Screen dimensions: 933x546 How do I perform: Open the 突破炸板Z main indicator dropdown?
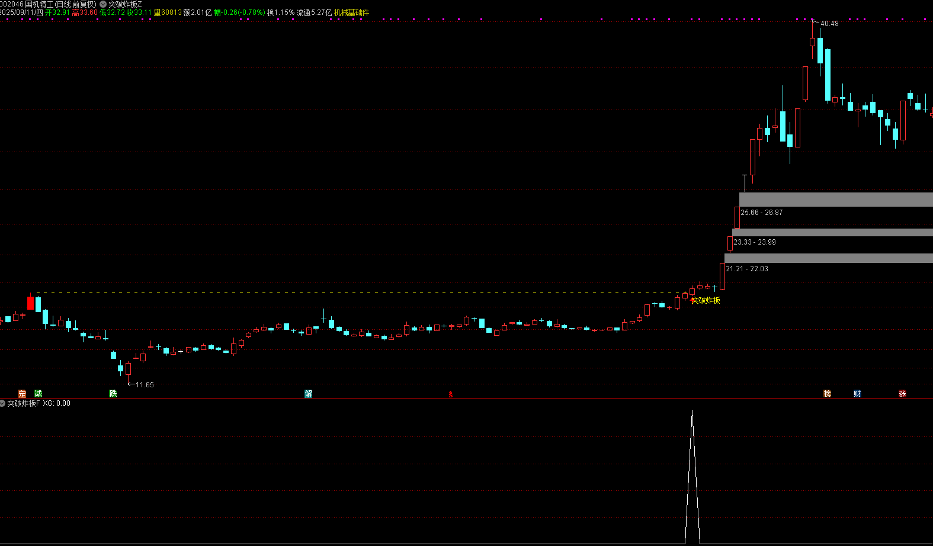pos(103,4)
